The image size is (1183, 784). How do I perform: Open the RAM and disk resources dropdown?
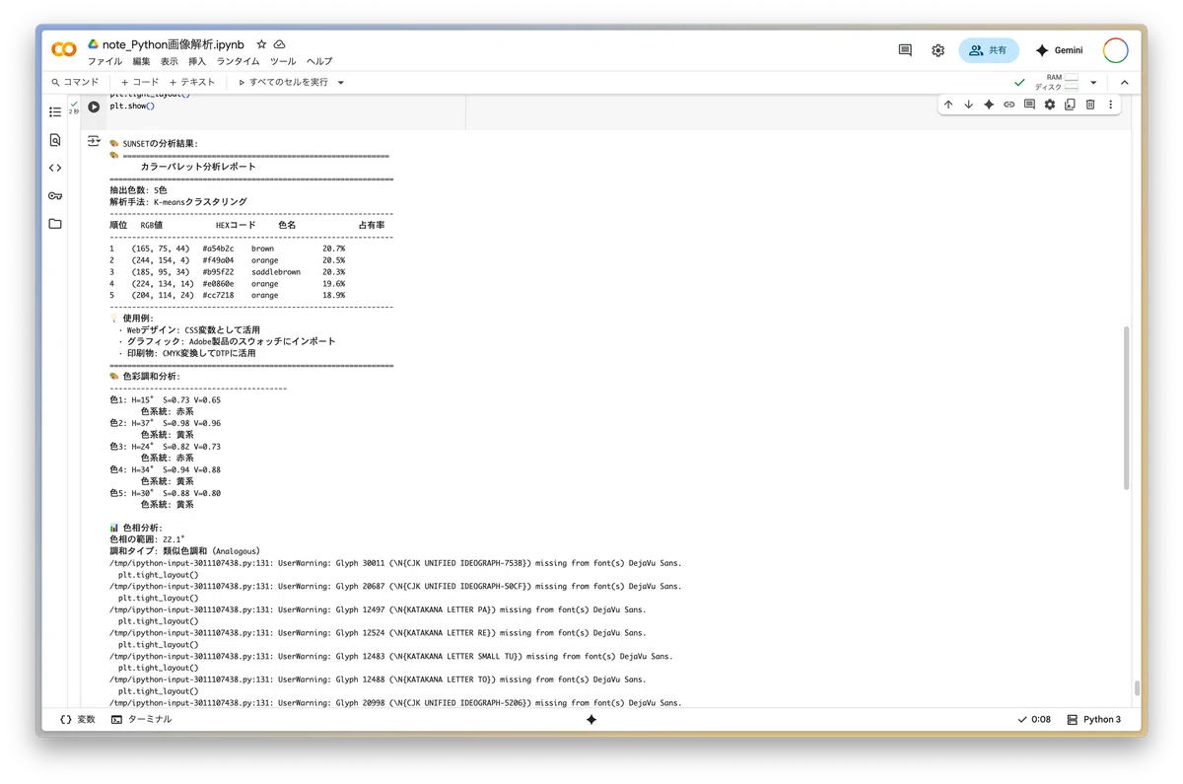pyautogui.click(x=1093, y=82)
